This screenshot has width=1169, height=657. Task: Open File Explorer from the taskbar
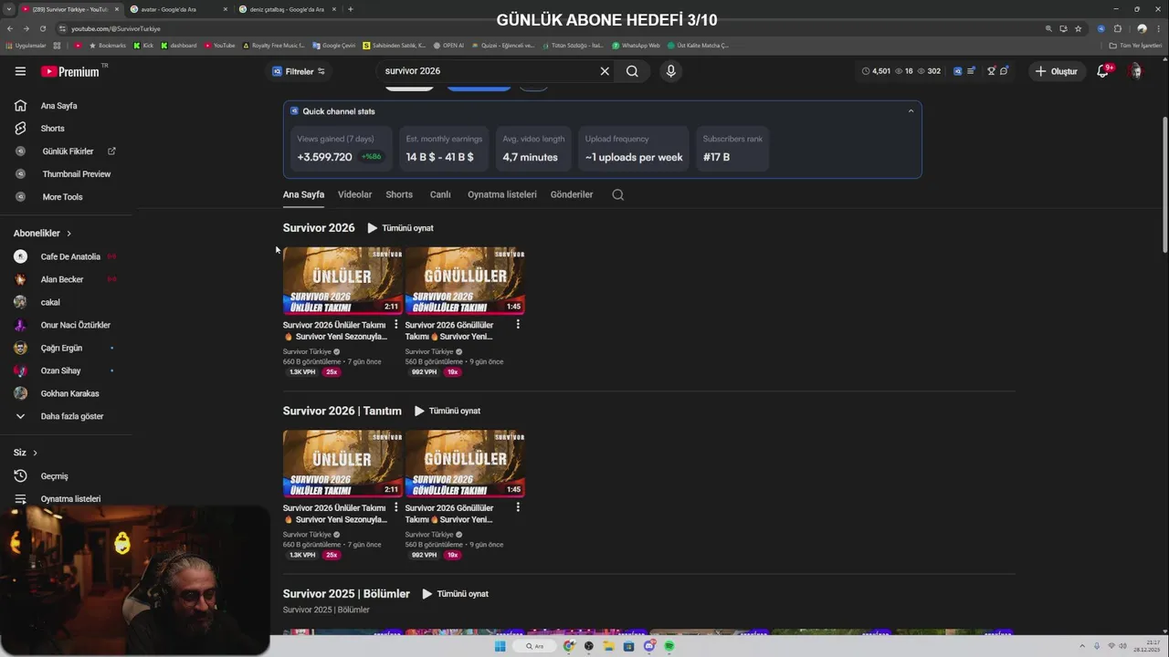[609, 646]
